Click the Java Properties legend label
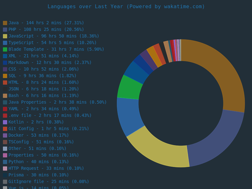 (x=57, y=102)
